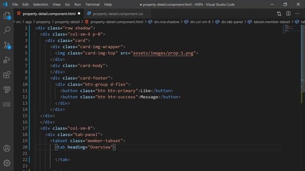Select the app breadcrumb

pos(29,22)
